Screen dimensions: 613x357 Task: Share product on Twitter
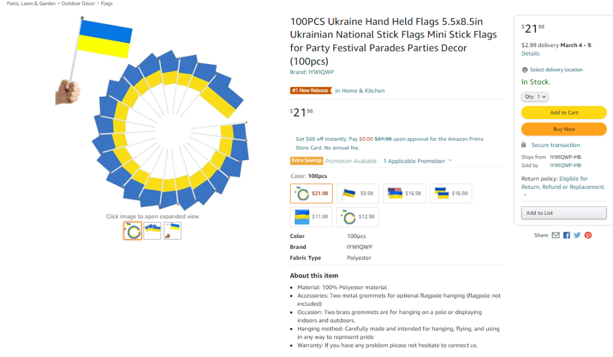577,235
